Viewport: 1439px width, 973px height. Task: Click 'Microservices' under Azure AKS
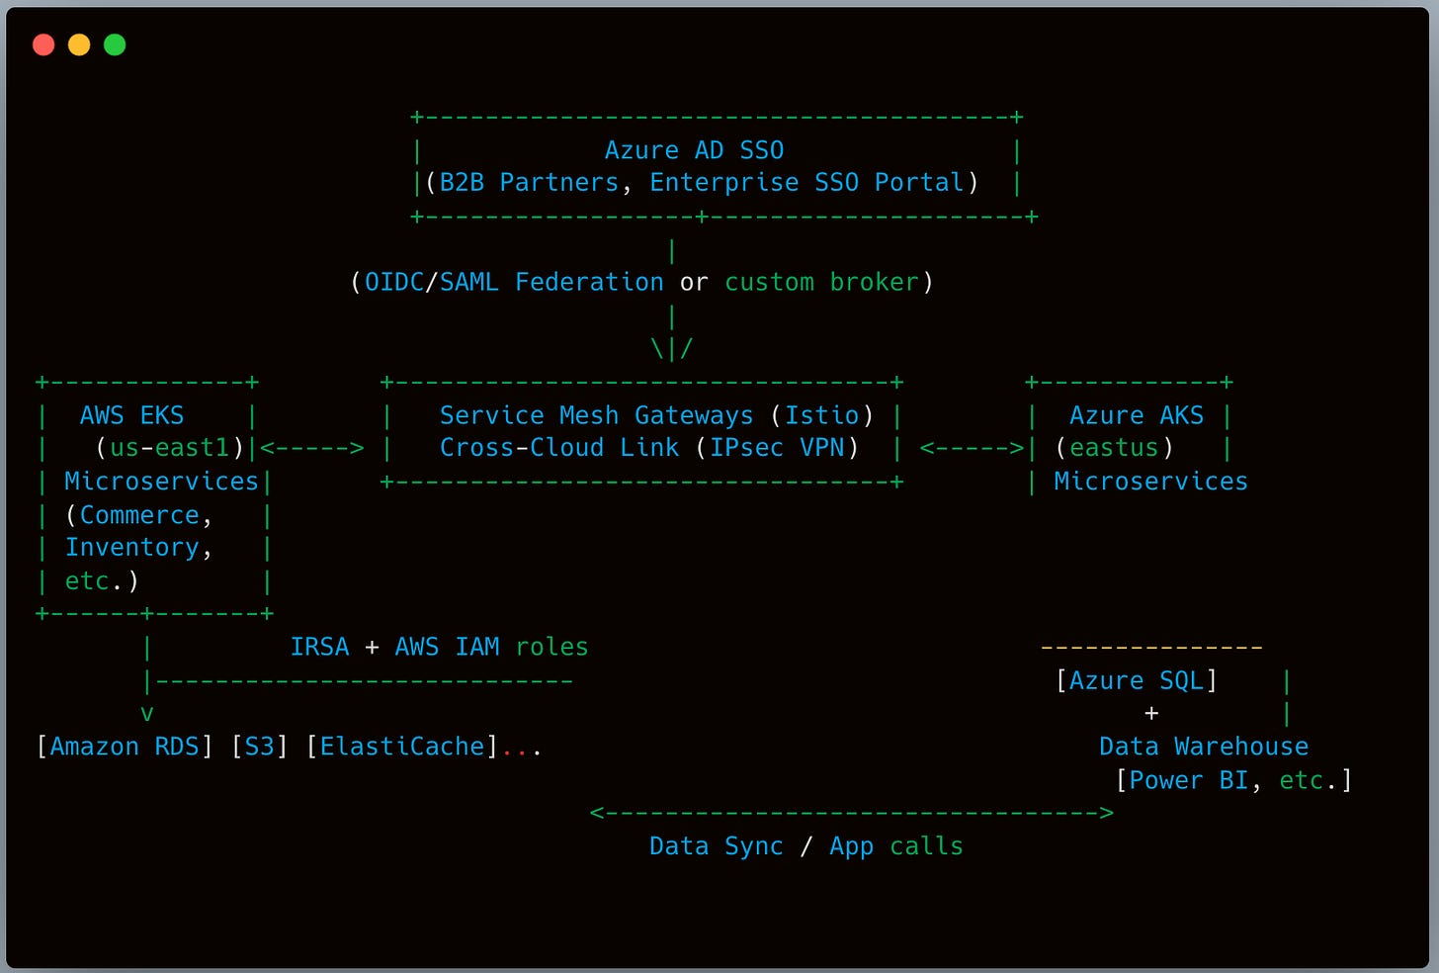point(1150,482)
